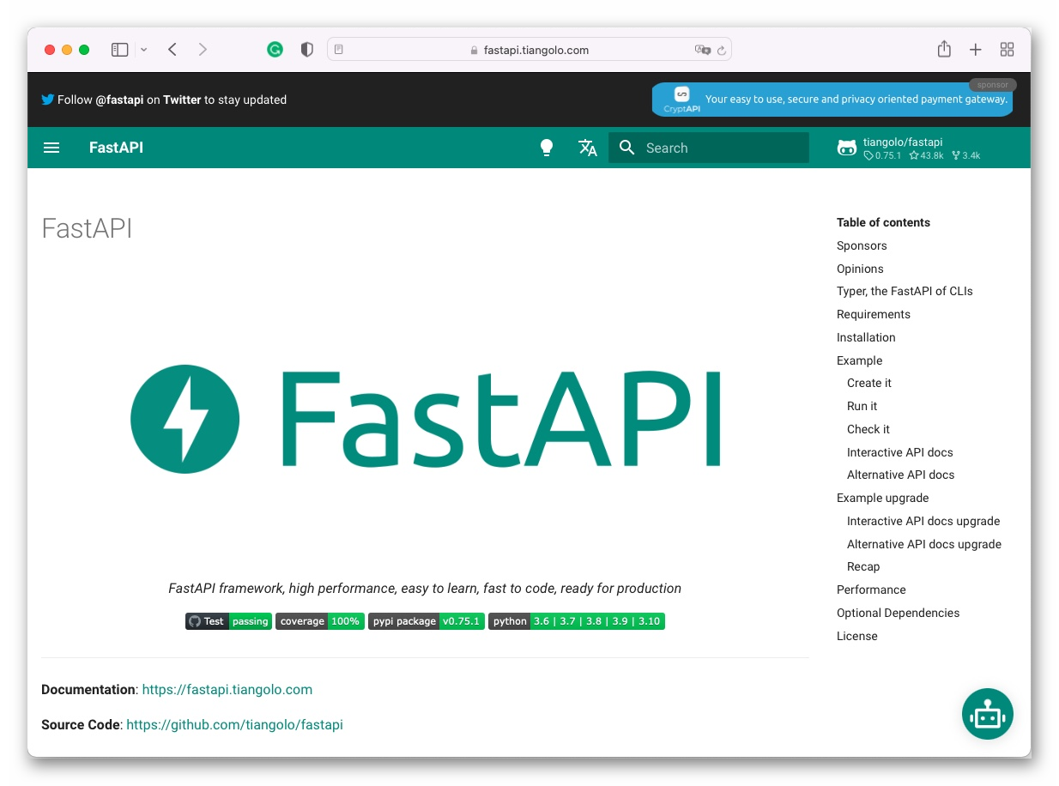Open the language translation selector icon

[588, 148]
